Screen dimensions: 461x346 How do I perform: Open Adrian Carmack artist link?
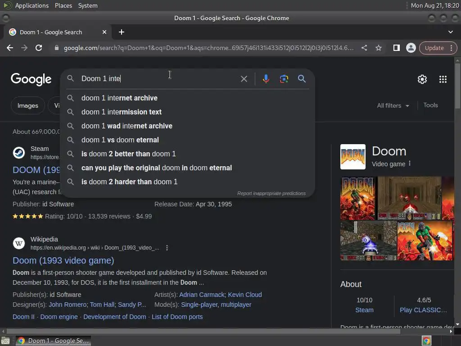click(x=202, y=295)
